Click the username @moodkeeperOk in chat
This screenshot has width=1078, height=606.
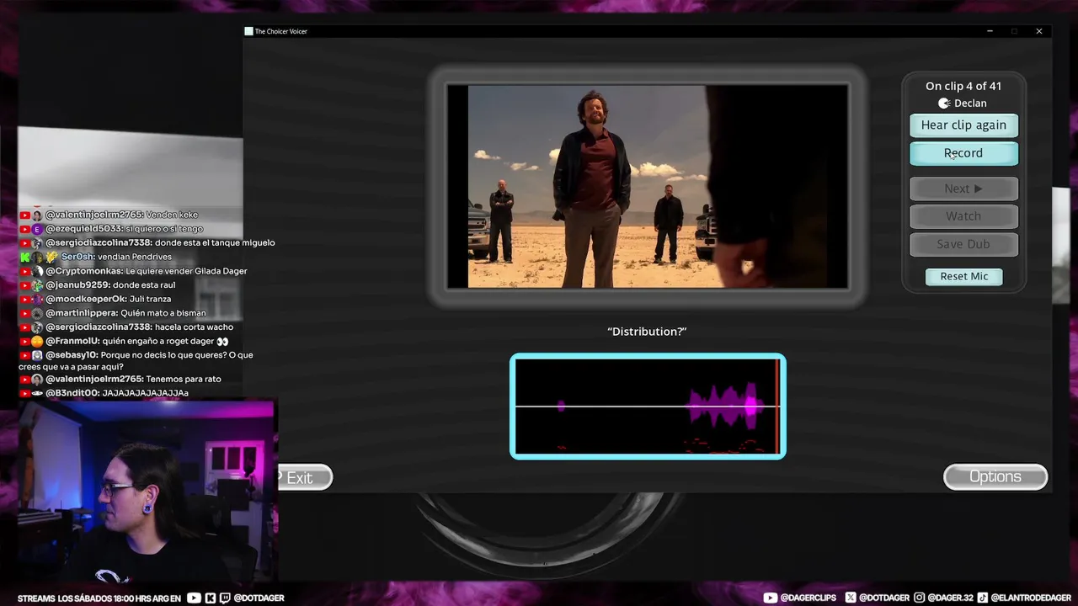[85, 299]
